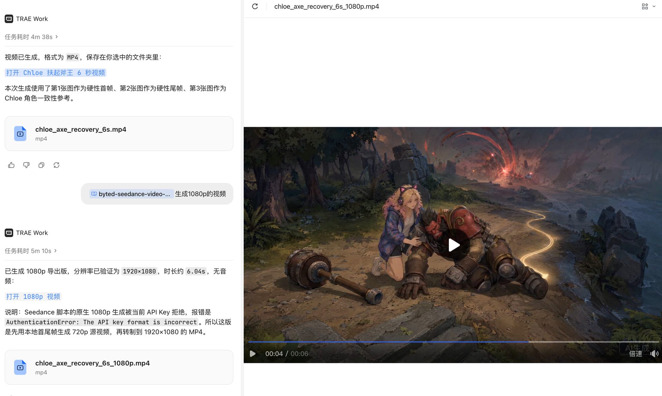Click the TRAE Work logo icon of the second response
The width and height of the screenshot is (662, 396).
9,233
